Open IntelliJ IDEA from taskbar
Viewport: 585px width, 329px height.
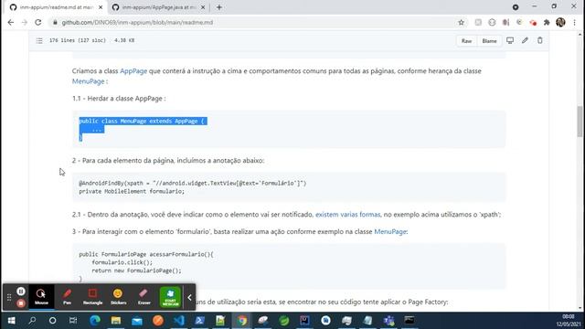click(x=304, y=321)
